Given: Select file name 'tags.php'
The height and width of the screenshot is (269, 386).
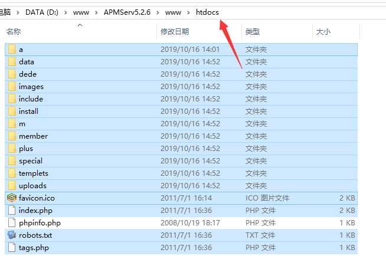Looking at the screenshot, I should (34, 248).
